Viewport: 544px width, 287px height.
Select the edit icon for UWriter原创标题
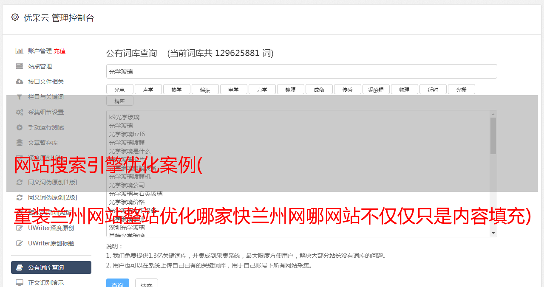[x=20, y=243]
